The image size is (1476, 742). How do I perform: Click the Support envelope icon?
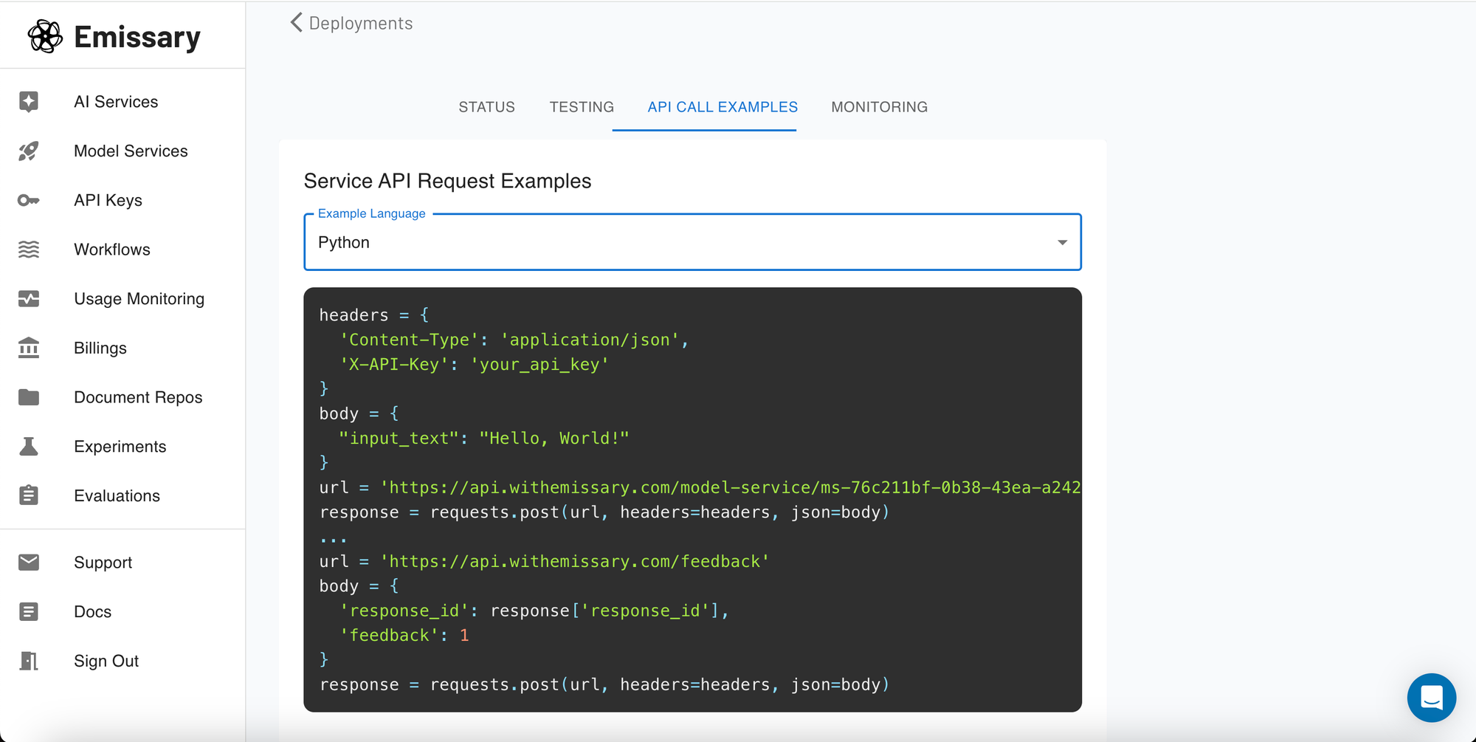pyautogui.click(x=29, y=562)
